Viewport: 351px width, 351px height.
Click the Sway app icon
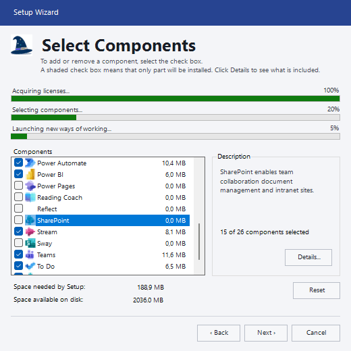click(30, 243)
